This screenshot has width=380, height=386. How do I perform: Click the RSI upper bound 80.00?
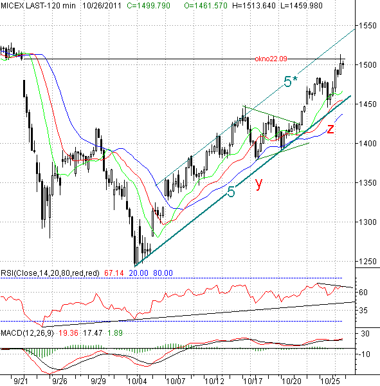163,273
